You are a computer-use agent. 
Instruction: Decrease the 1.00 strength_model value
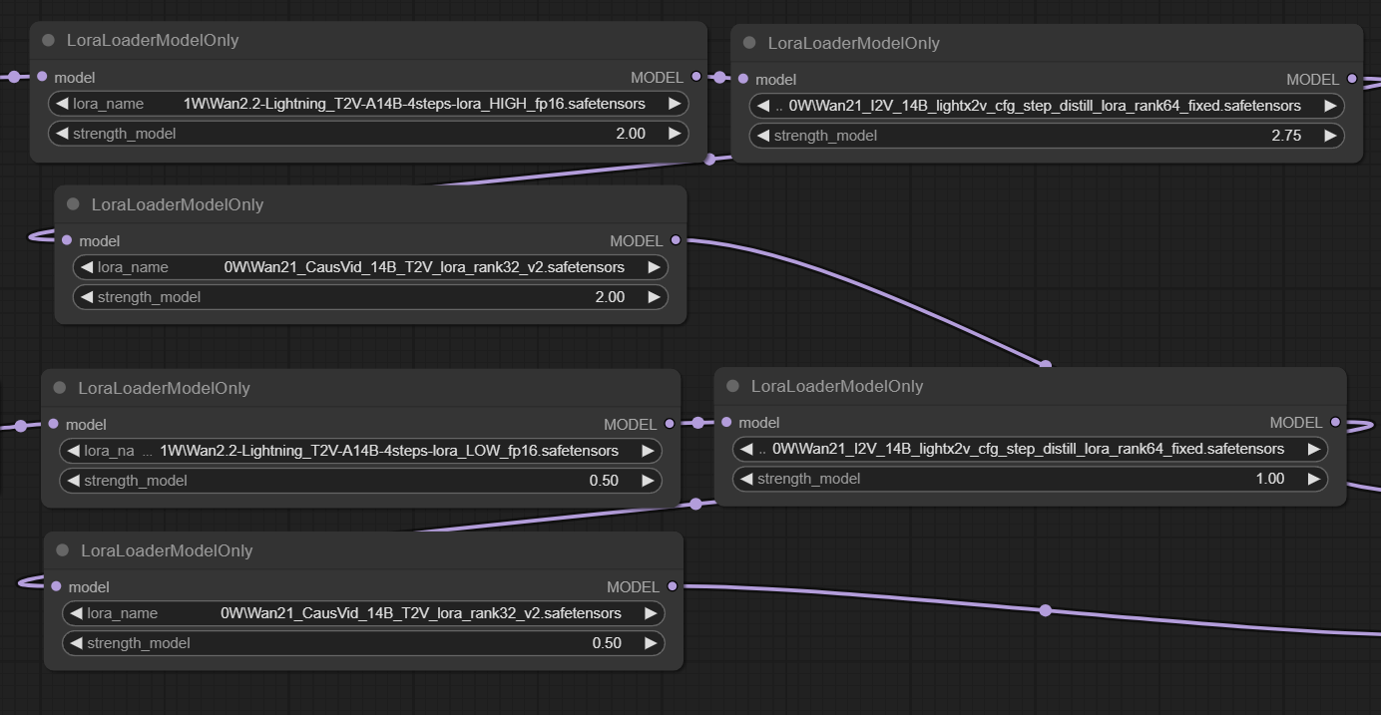point(746,479)
